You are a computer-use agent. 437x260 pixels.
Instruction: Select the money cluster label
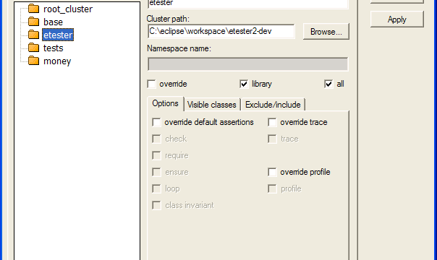[57, 61]
